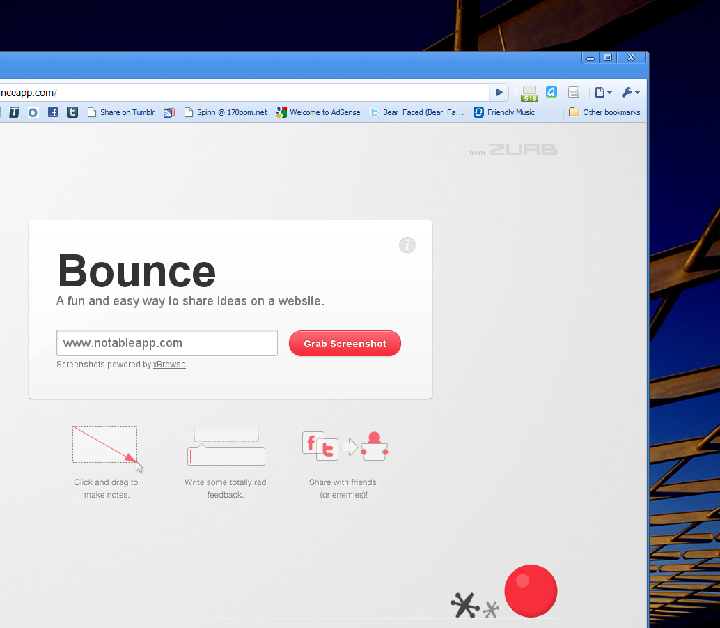Click 'Write some totally rad feedback' text
The width and height of the screenshot is (720, 628).
click(x=226, y=488)
